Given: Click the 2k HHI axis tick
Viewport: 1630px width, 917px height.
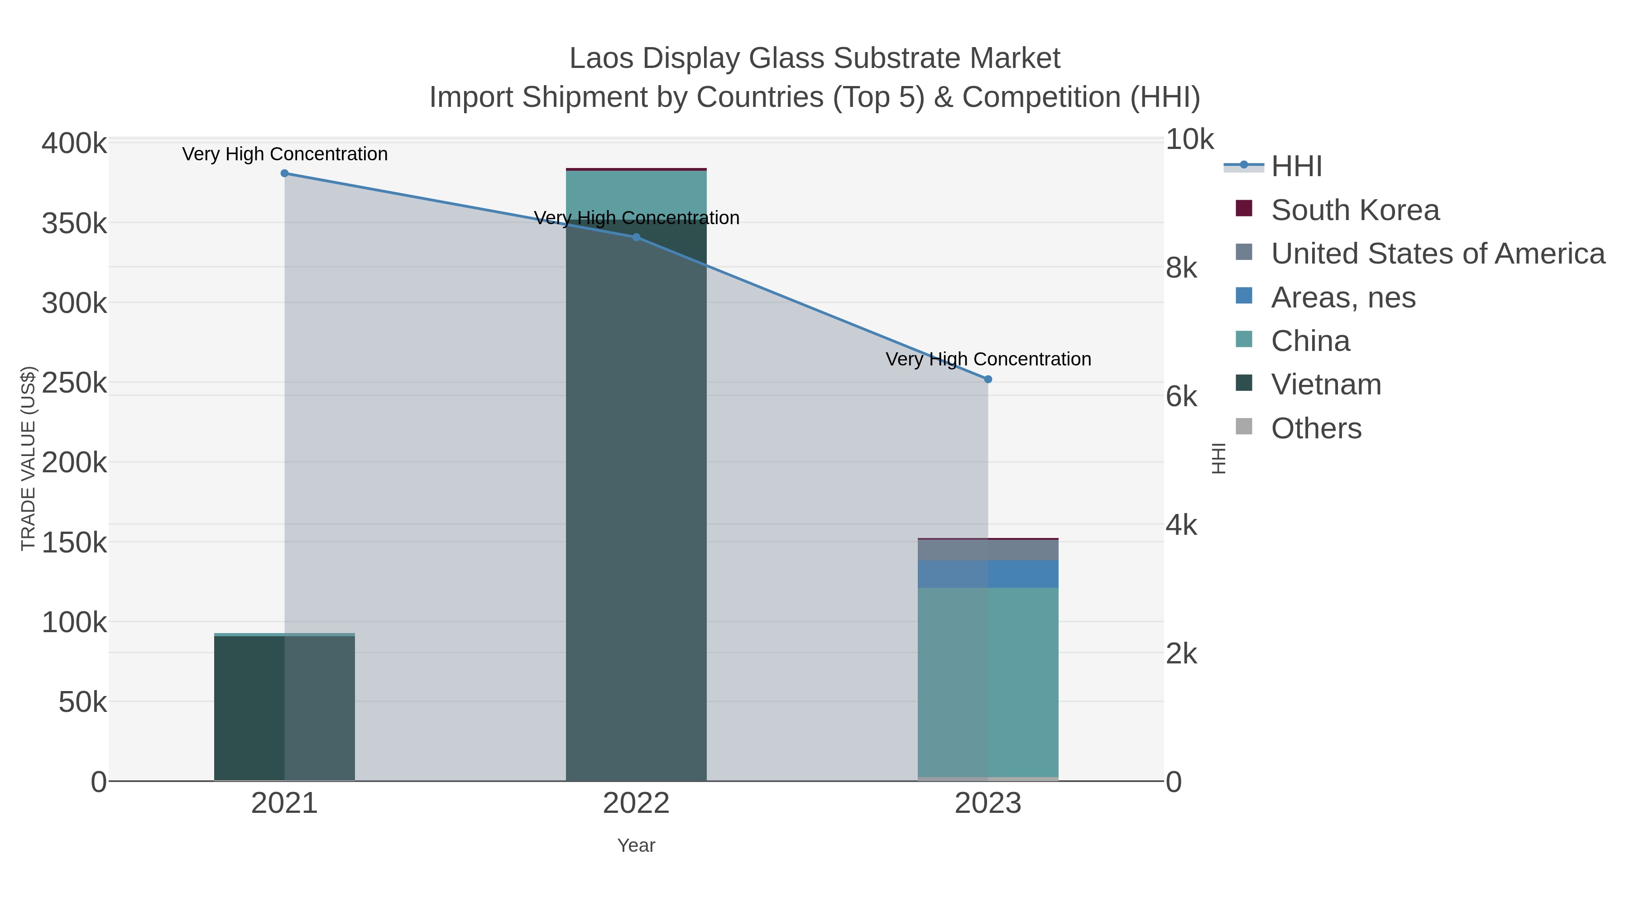Looking at the screenshot, I should 1181,654.
